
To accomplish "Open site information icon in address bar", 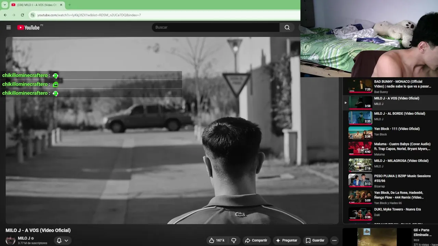I will coord(33,15).
